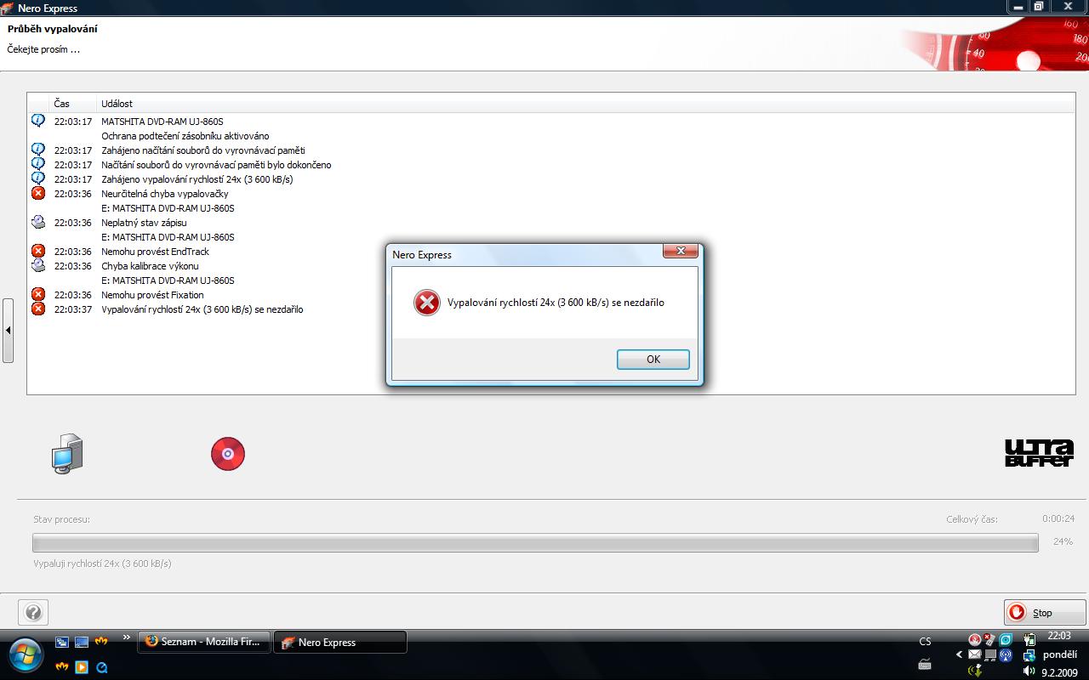This screenshot has width=1089, height=680.
Task: Click the blue wireless antenna tray icon
Action: click(x=1006, y=654)
